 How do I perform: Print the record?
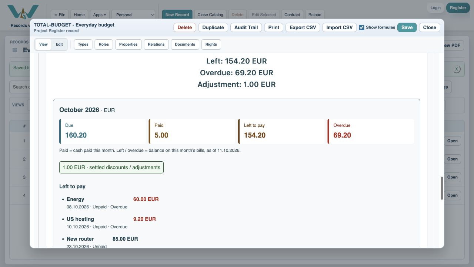274,27
